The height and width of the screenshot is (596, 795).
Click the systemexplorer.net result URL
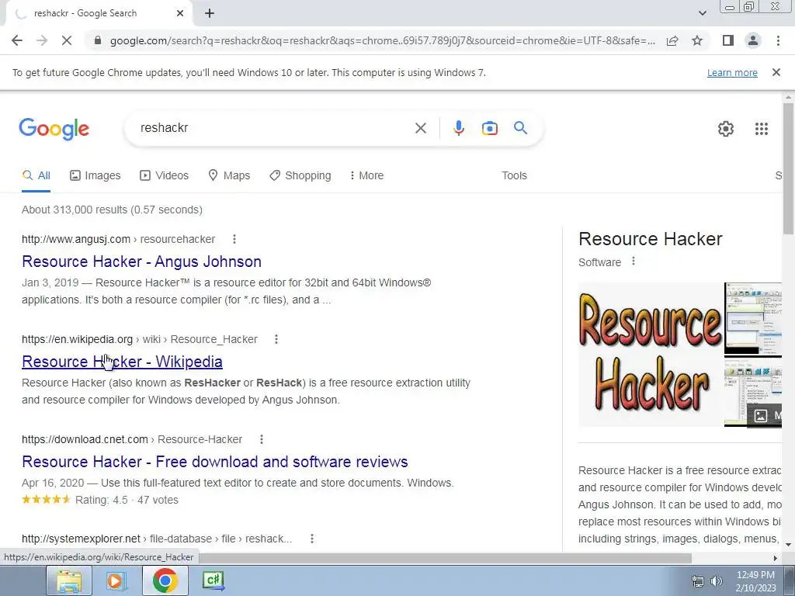157,539
